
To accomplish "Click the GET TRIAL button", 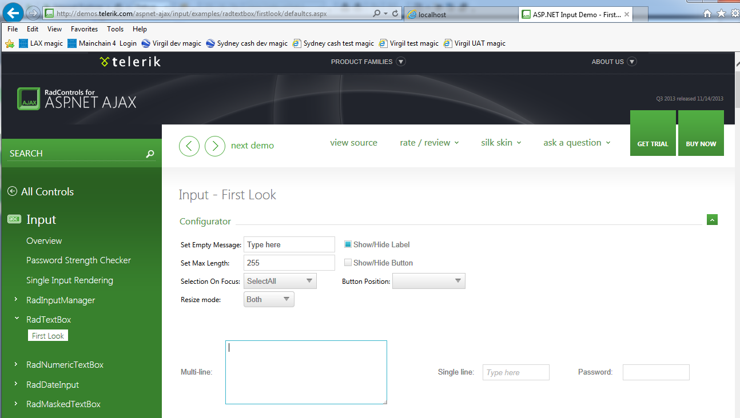I will coord(653,133).
